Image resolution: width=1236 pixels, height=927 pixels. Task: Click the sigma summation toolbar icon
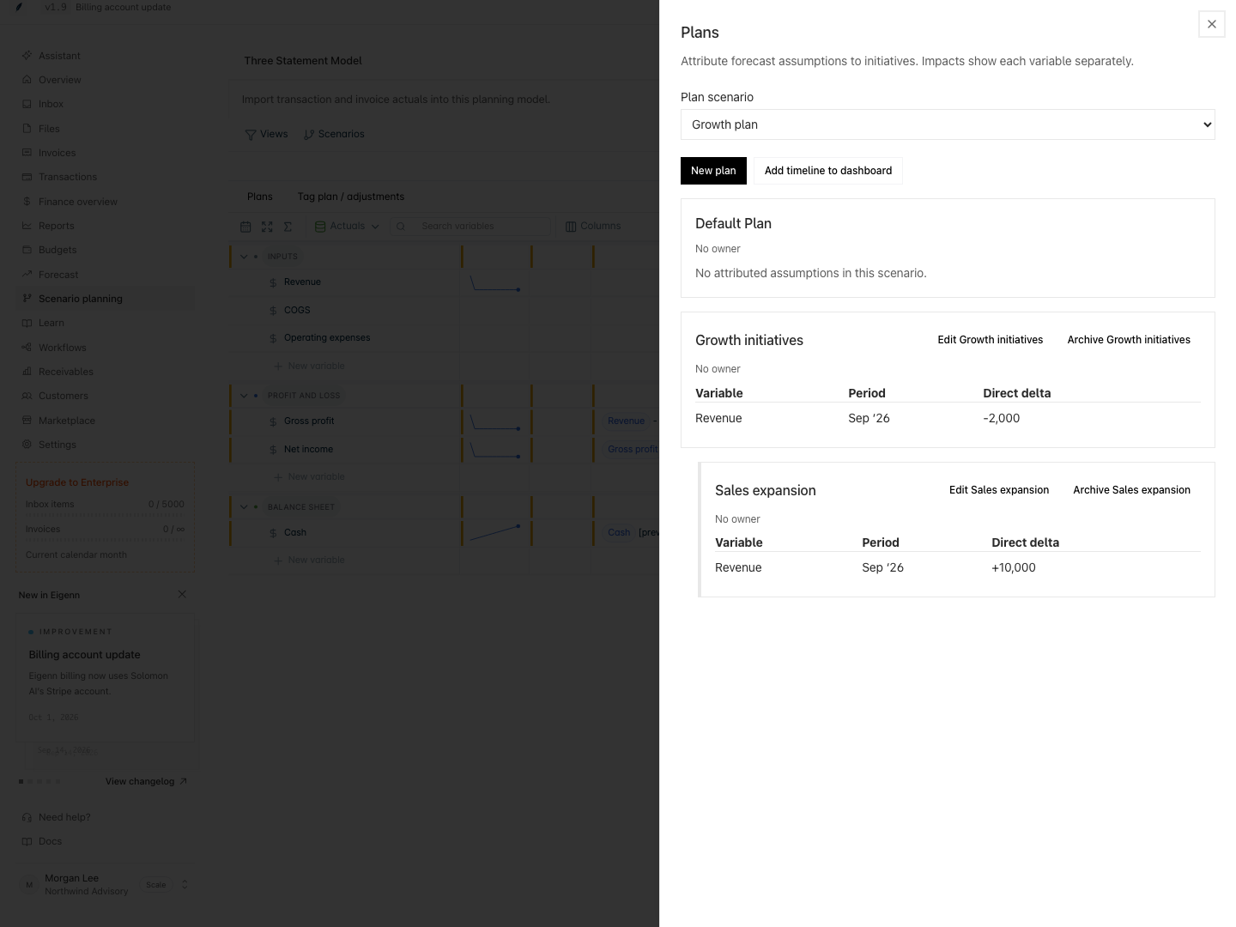coord(288,227)
